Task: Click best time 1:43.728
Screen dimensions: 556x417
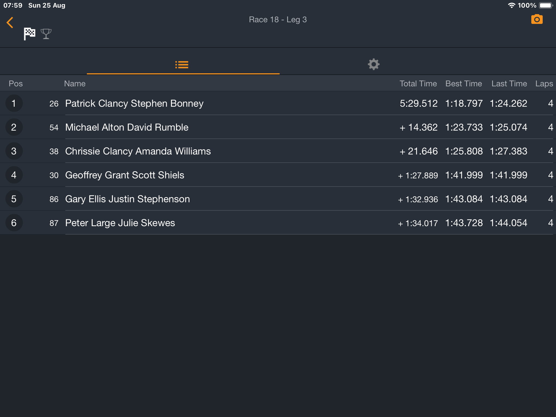Action: coord(464,223)
